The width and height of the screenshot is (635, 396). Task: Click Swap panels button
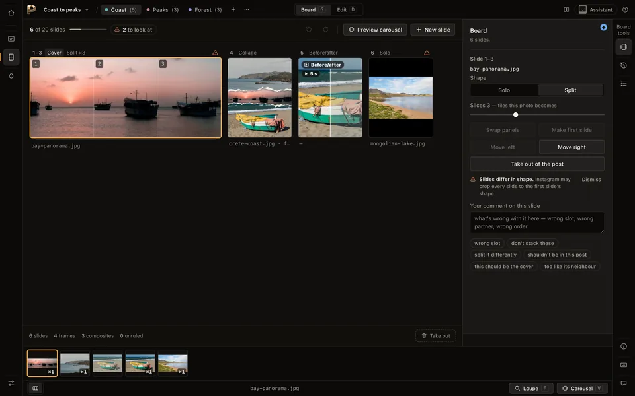pyautogui.click(x=503, y=130)
